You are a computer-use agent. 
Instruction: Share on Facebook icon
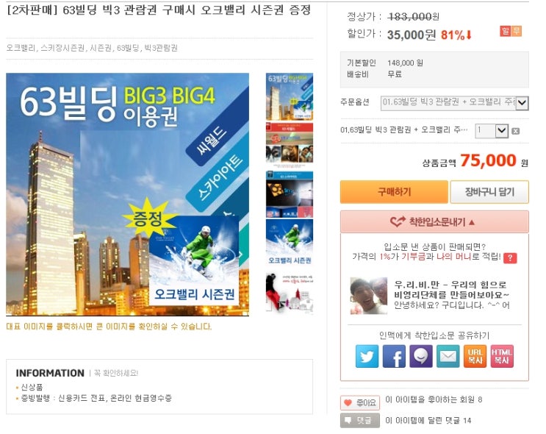coord(394,356)
